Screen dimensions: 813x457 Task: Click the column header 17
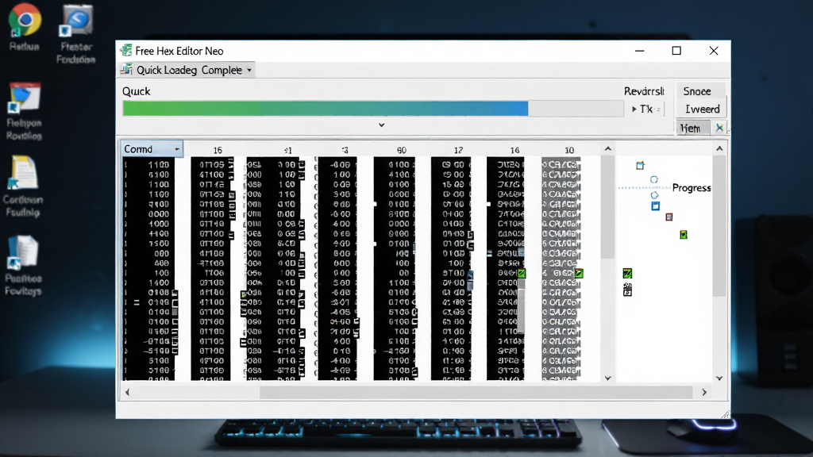tap(458, 150)
